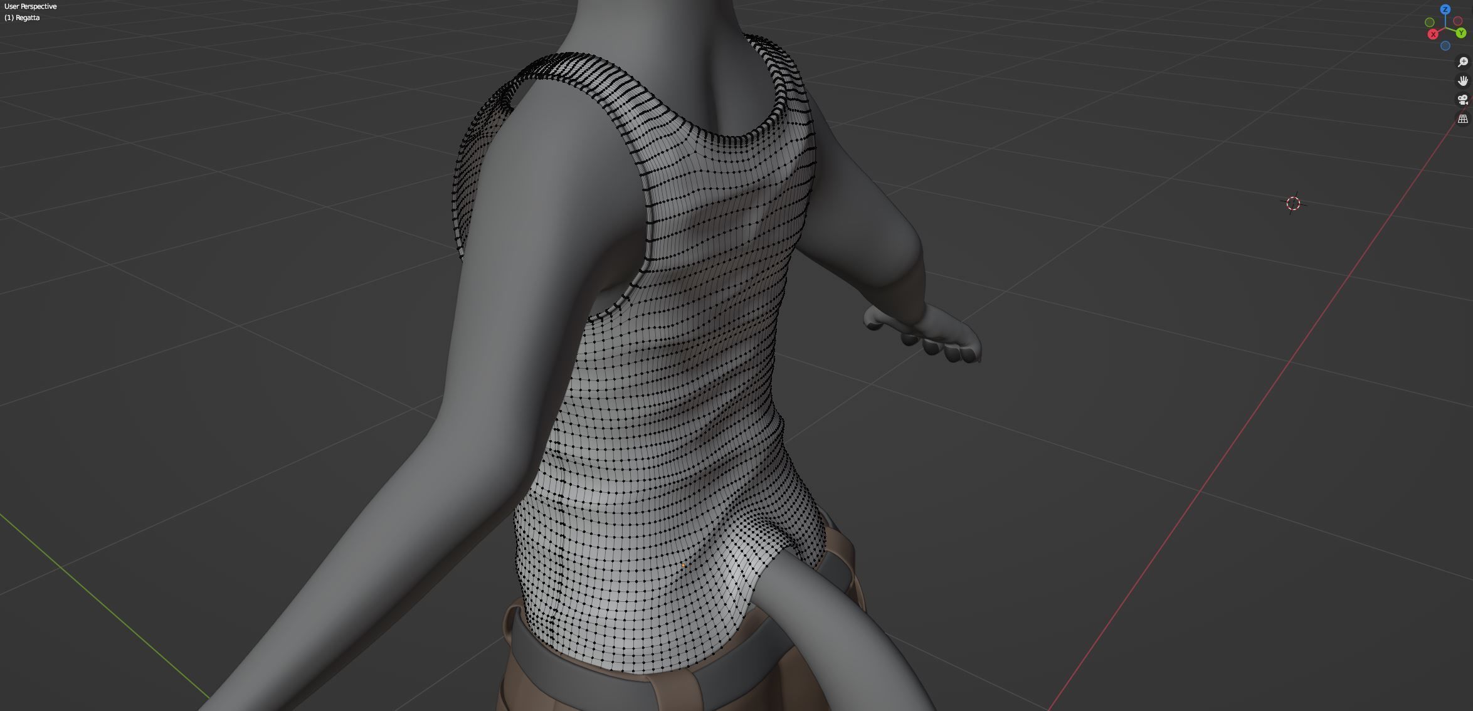Click the 3D cursor crosshair
The width and height of the screenshot is (1473, 711).
pos(1293,203)
